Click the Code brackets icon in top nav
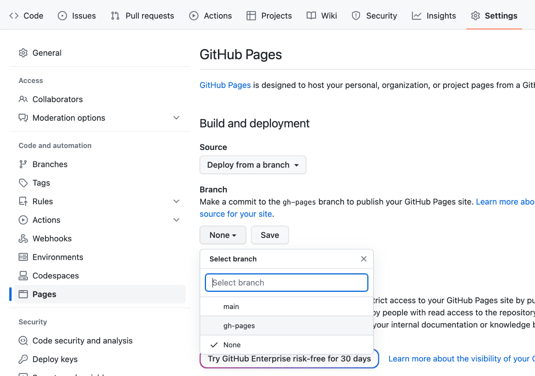 click(x=14, y=16)
